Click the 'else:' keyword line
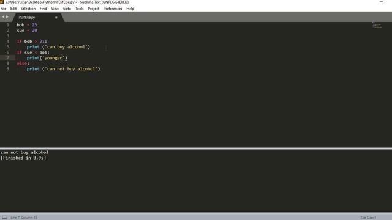This screenshot has height=220, width=392. 23,64
